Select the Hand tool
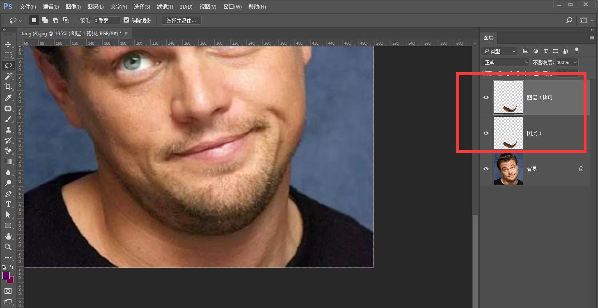This screenshot has width=598, height=308. tap(8, 236)
